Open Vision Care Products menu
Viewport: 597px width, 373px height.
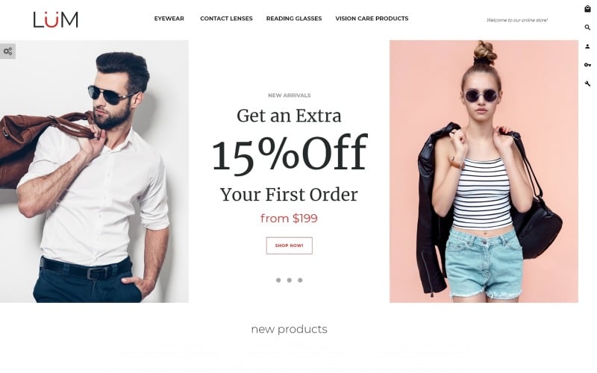point(372,18)
